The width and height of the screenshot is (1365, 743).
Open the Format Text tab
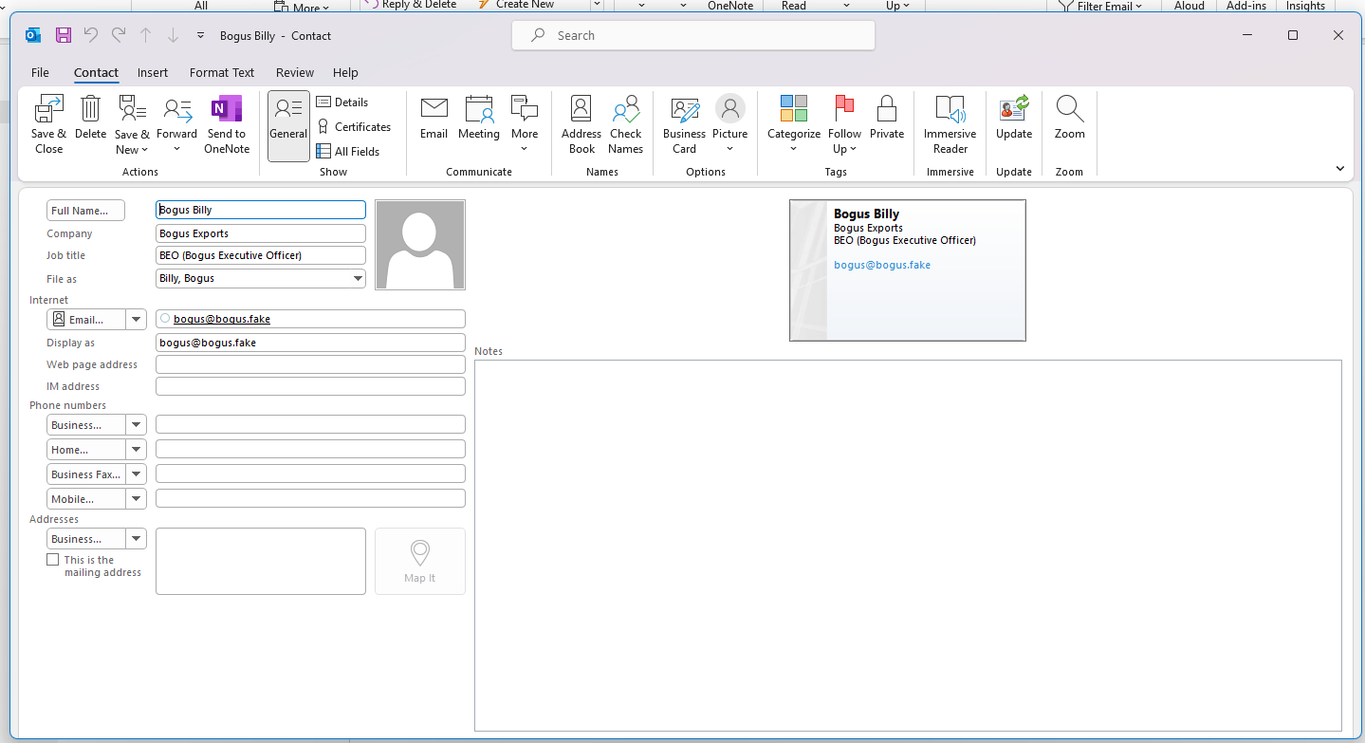pyautogui.click(x=222, y=73)
